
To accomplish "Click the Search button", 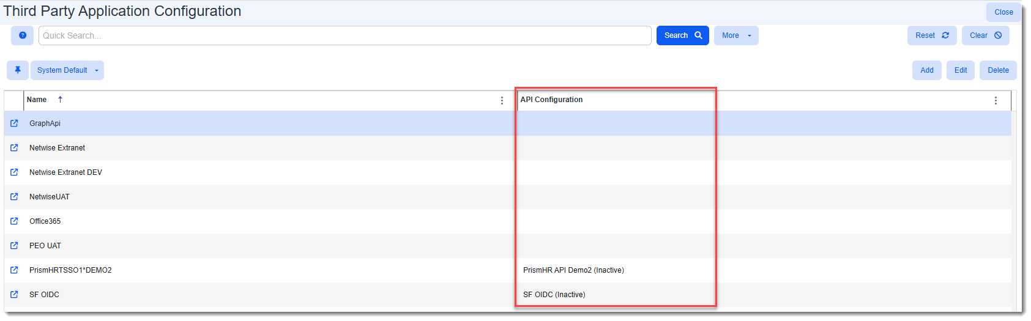I will (x=682, y=35).
